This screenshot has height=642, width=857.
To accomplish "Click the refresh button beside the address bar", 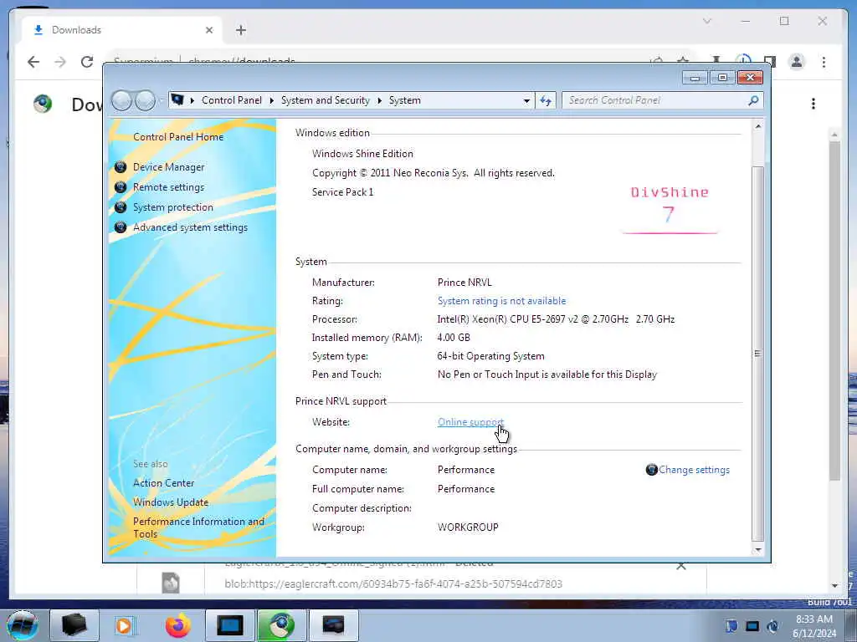I will pos(546,100).
